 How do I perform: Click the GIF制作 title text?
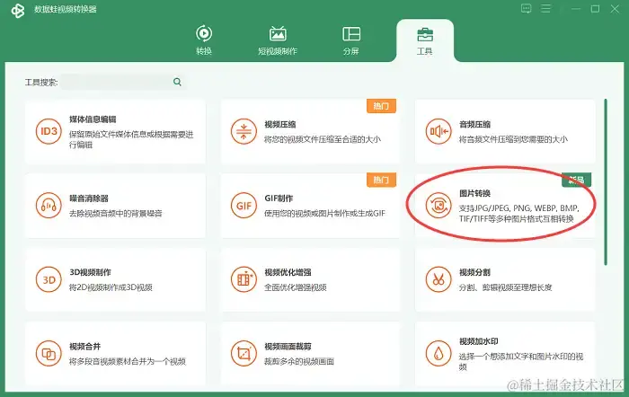(x=279, y=198)
